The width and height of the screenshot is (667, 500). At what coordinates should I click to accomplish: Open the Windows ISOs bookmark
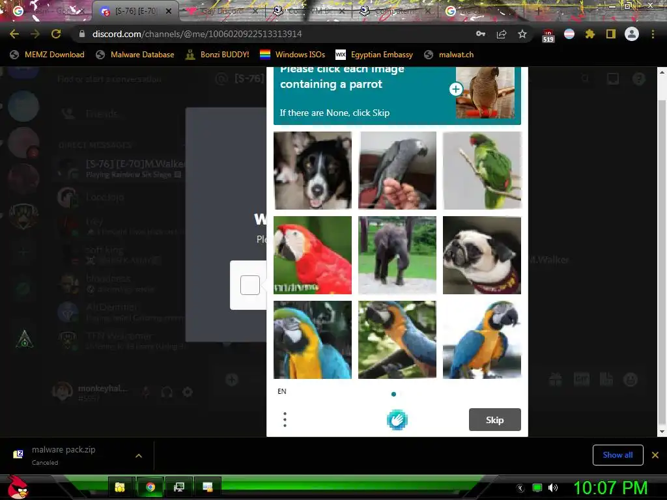pos(292,55)
